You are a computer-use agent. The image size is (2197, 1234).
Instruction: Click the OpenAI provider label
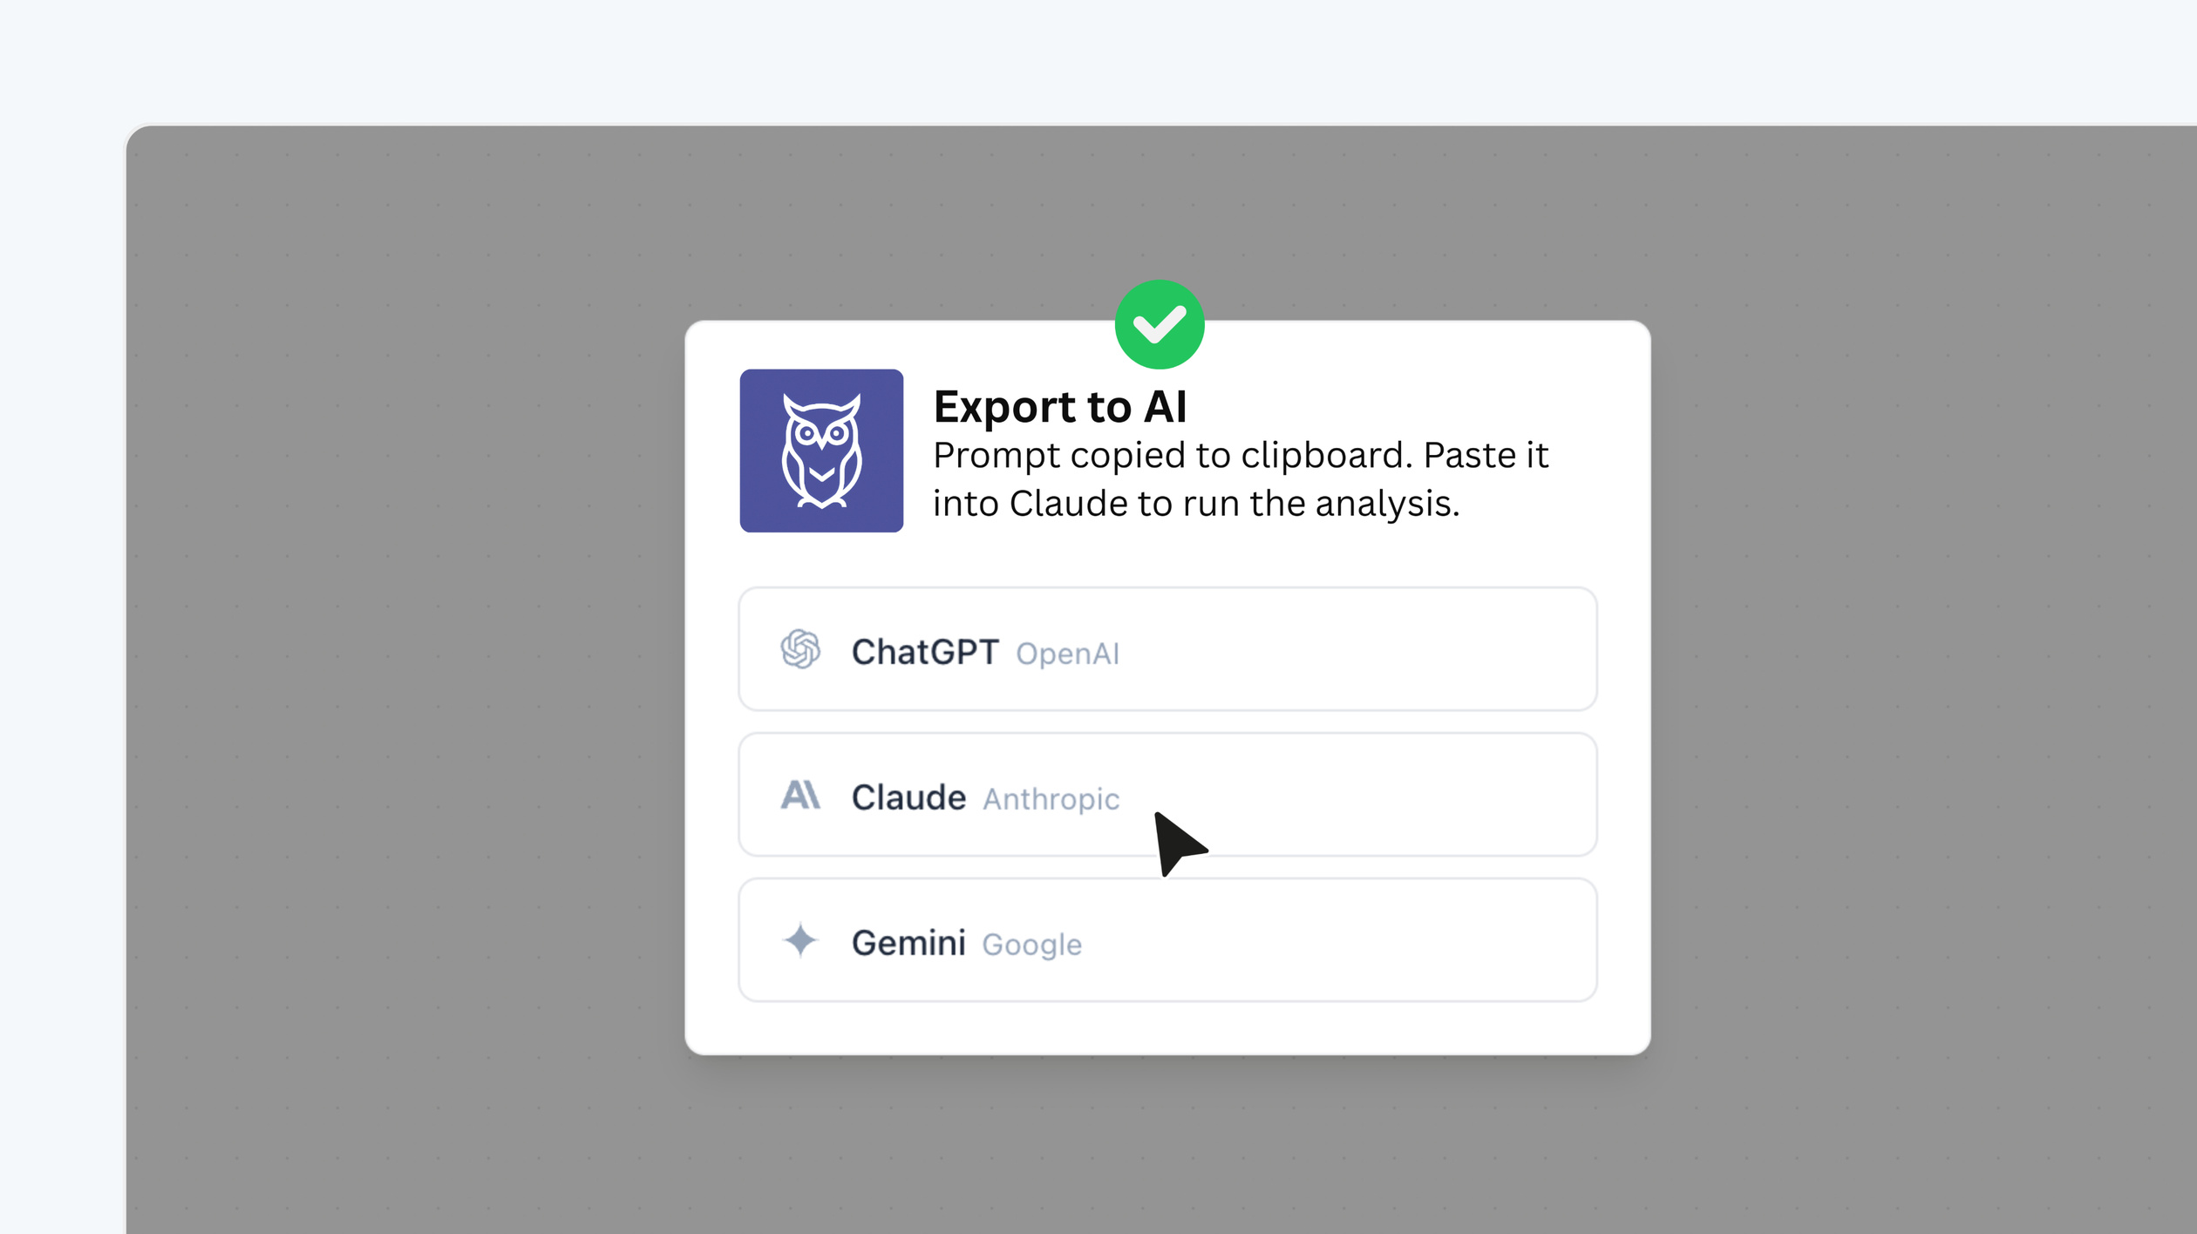(x=1067, y=654)
